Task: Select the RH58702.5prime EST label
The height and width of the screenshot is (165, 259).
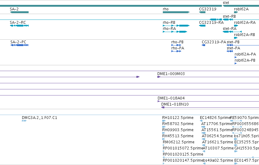Action: coord(178,124)
